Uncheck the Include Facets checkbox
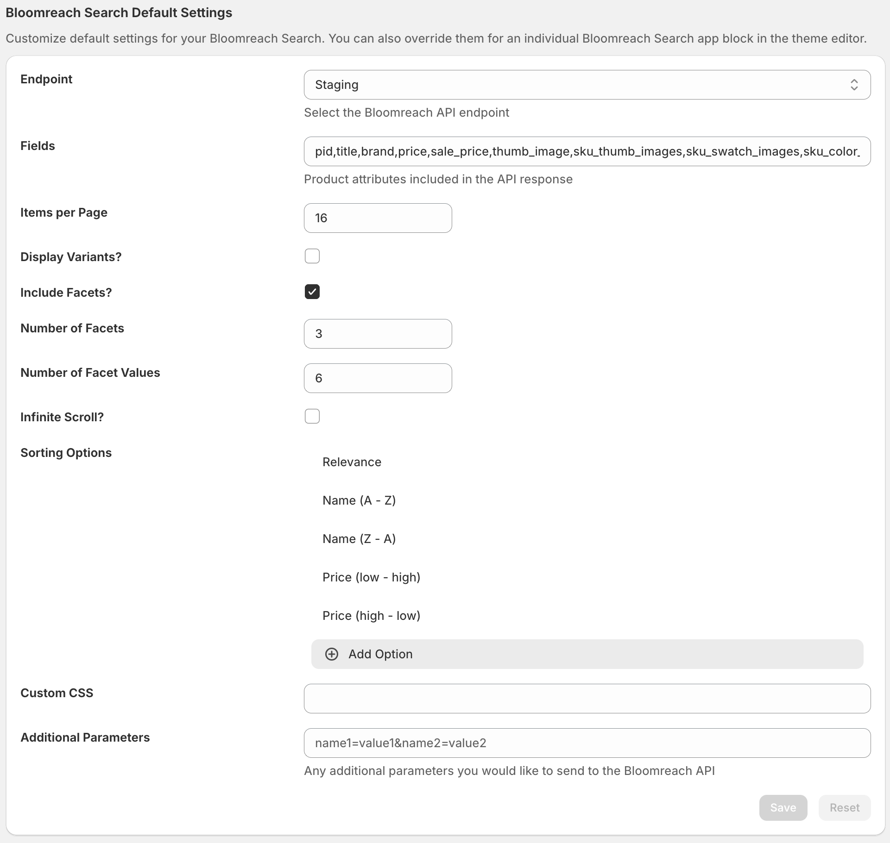The height and width of the screenshot is (843, 890). (x=312, y=292)
